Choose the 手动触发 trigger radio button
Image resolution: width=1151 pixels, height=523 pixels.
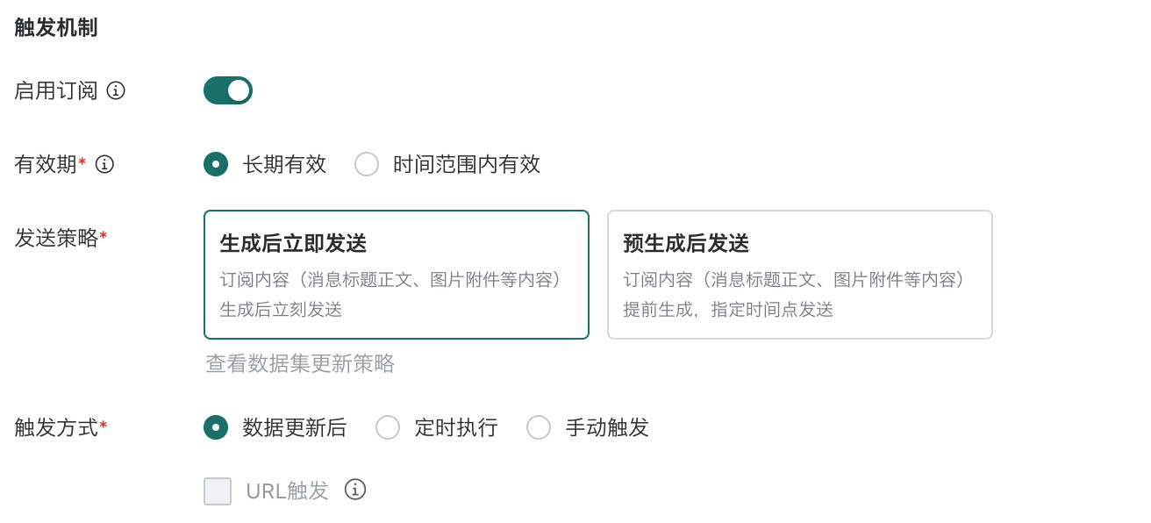click(x=539, y=427)
